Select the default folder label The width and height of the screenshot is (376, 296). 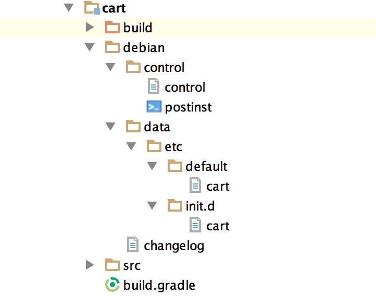coord(206,166)
